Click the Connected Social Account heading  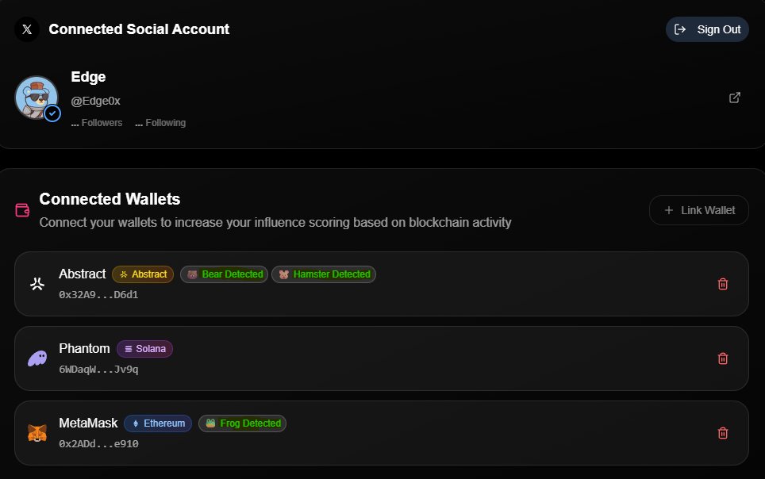pos(139,29)
